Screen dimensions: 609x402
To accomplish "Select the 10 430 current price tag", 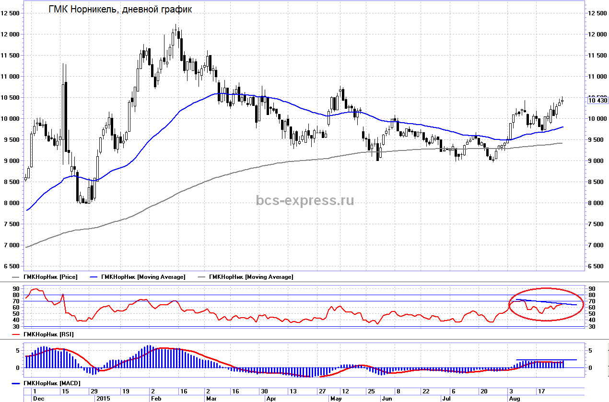I will 597,100.
